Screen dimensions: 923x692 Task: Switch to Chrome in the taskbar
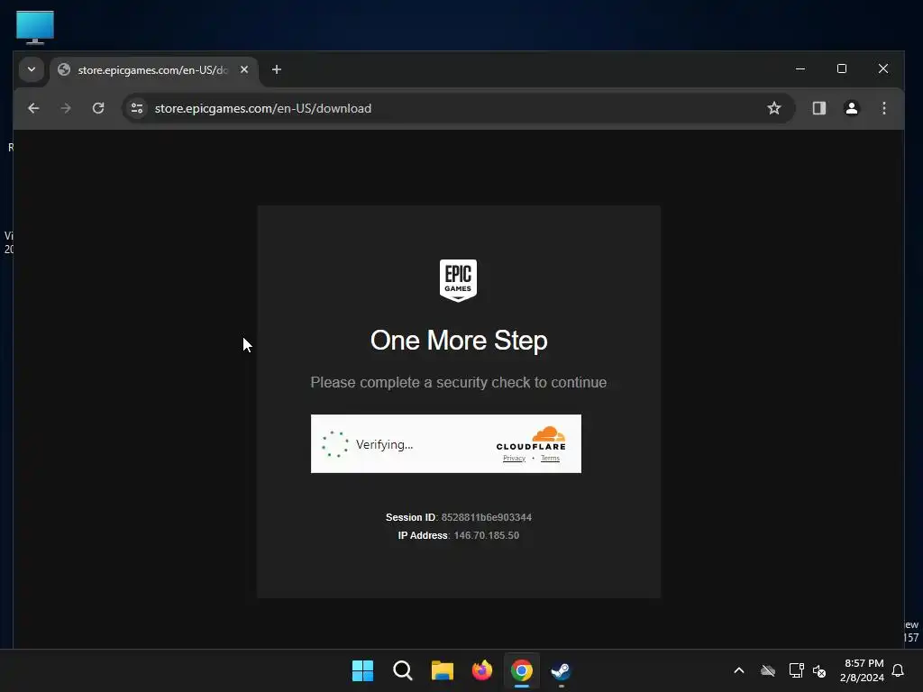[x=522, y=670]
